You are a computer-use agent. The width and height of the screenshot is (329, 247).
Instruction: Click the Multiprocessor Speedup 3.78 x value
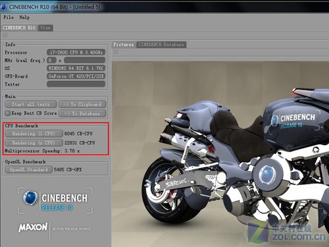[x=72, y=151]
